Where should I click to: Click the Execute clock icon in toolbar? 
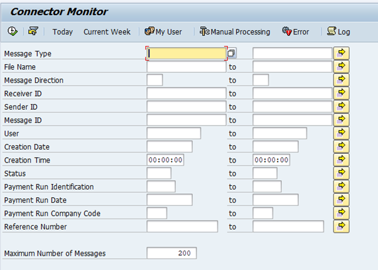pyautogui.click(x=13, y=31)
